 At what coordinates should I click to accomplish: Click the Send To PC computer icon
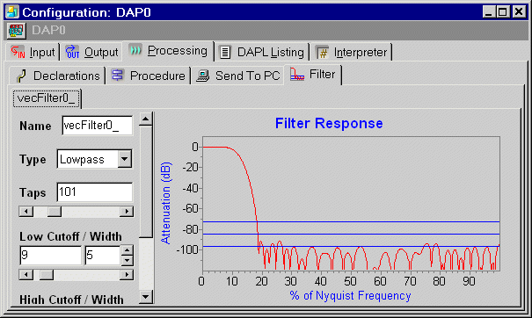click(x=203, y=76)
